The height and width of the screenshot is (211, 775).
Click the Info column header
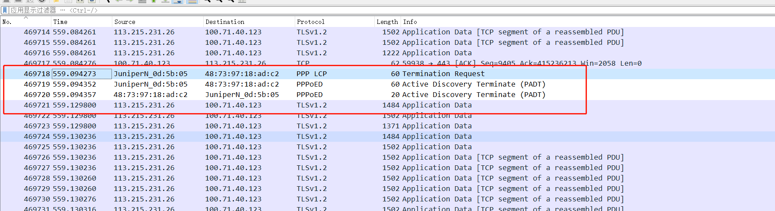pos(410,22)
